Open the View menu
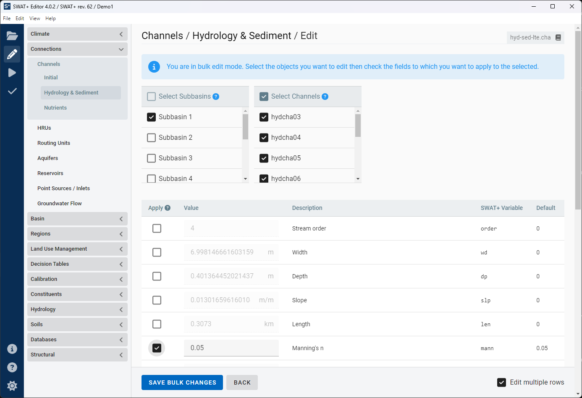Screen dimensions: 582x398 tap(35, 18)
